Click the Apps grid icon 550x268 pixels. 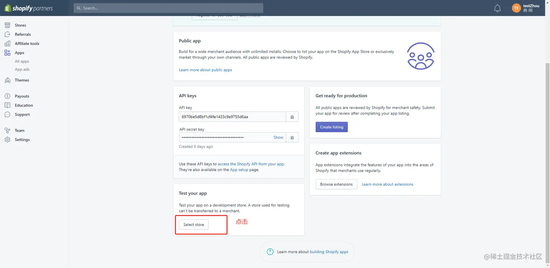click(7, 53)
